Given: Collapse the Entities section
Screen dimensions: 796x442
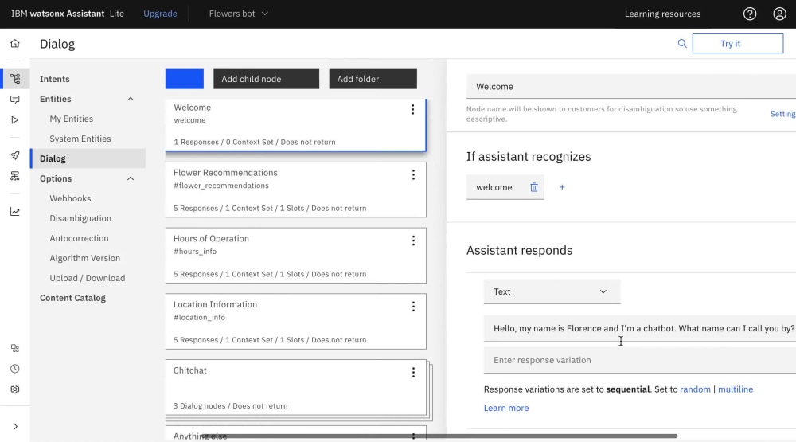Looking at the screenshot, I should (131, 99).
